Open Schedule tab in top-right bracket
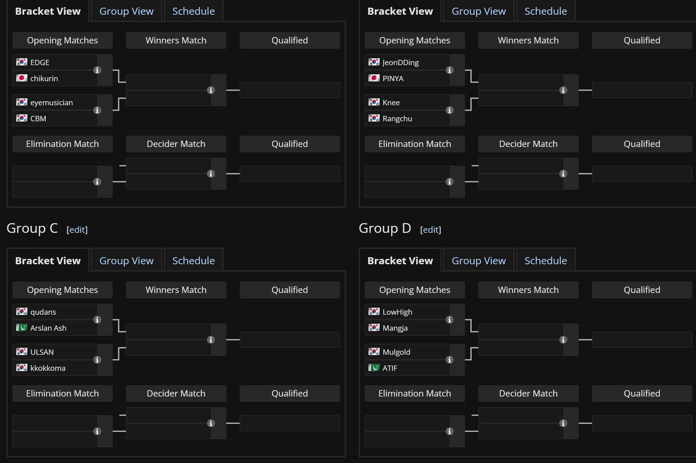This screenshot has height=463, width=696. click(x=546, y=11)
